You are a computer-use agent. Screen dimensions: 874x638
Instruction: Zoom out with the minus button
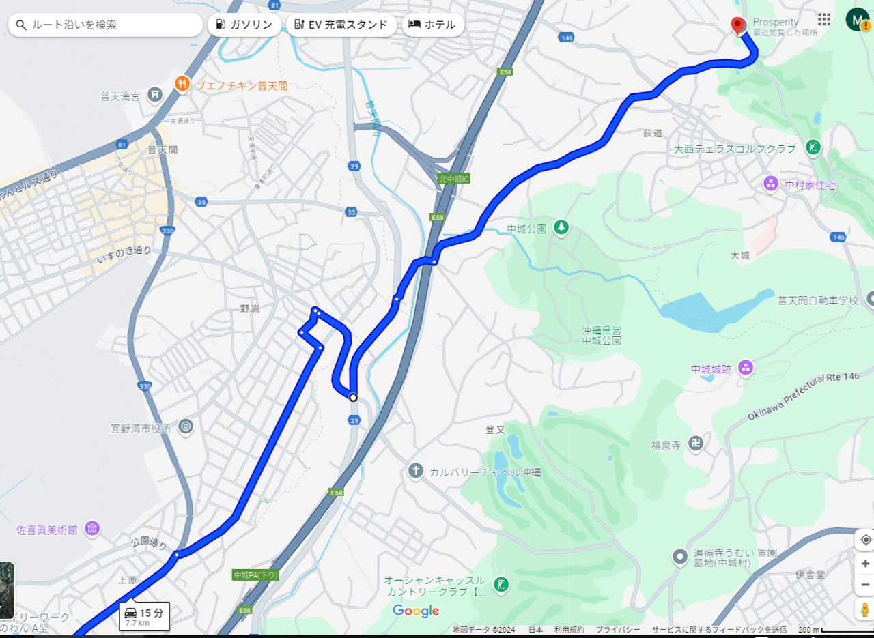[865, 585]
